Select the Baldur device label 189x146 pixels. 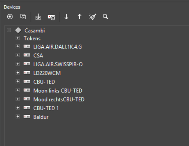41,117
